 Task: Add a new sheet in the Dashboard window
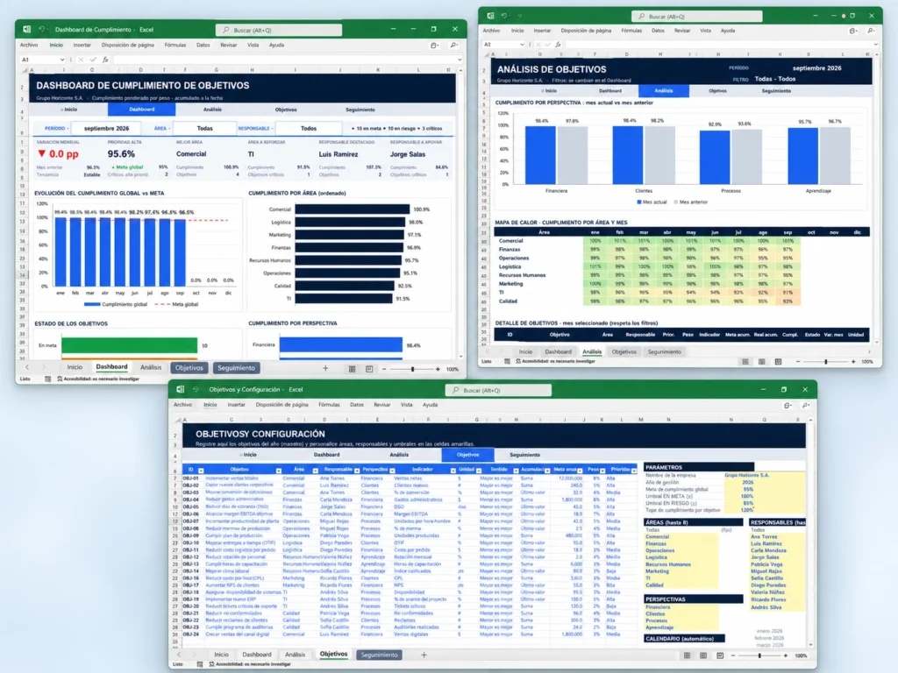(x=325, y=369)
